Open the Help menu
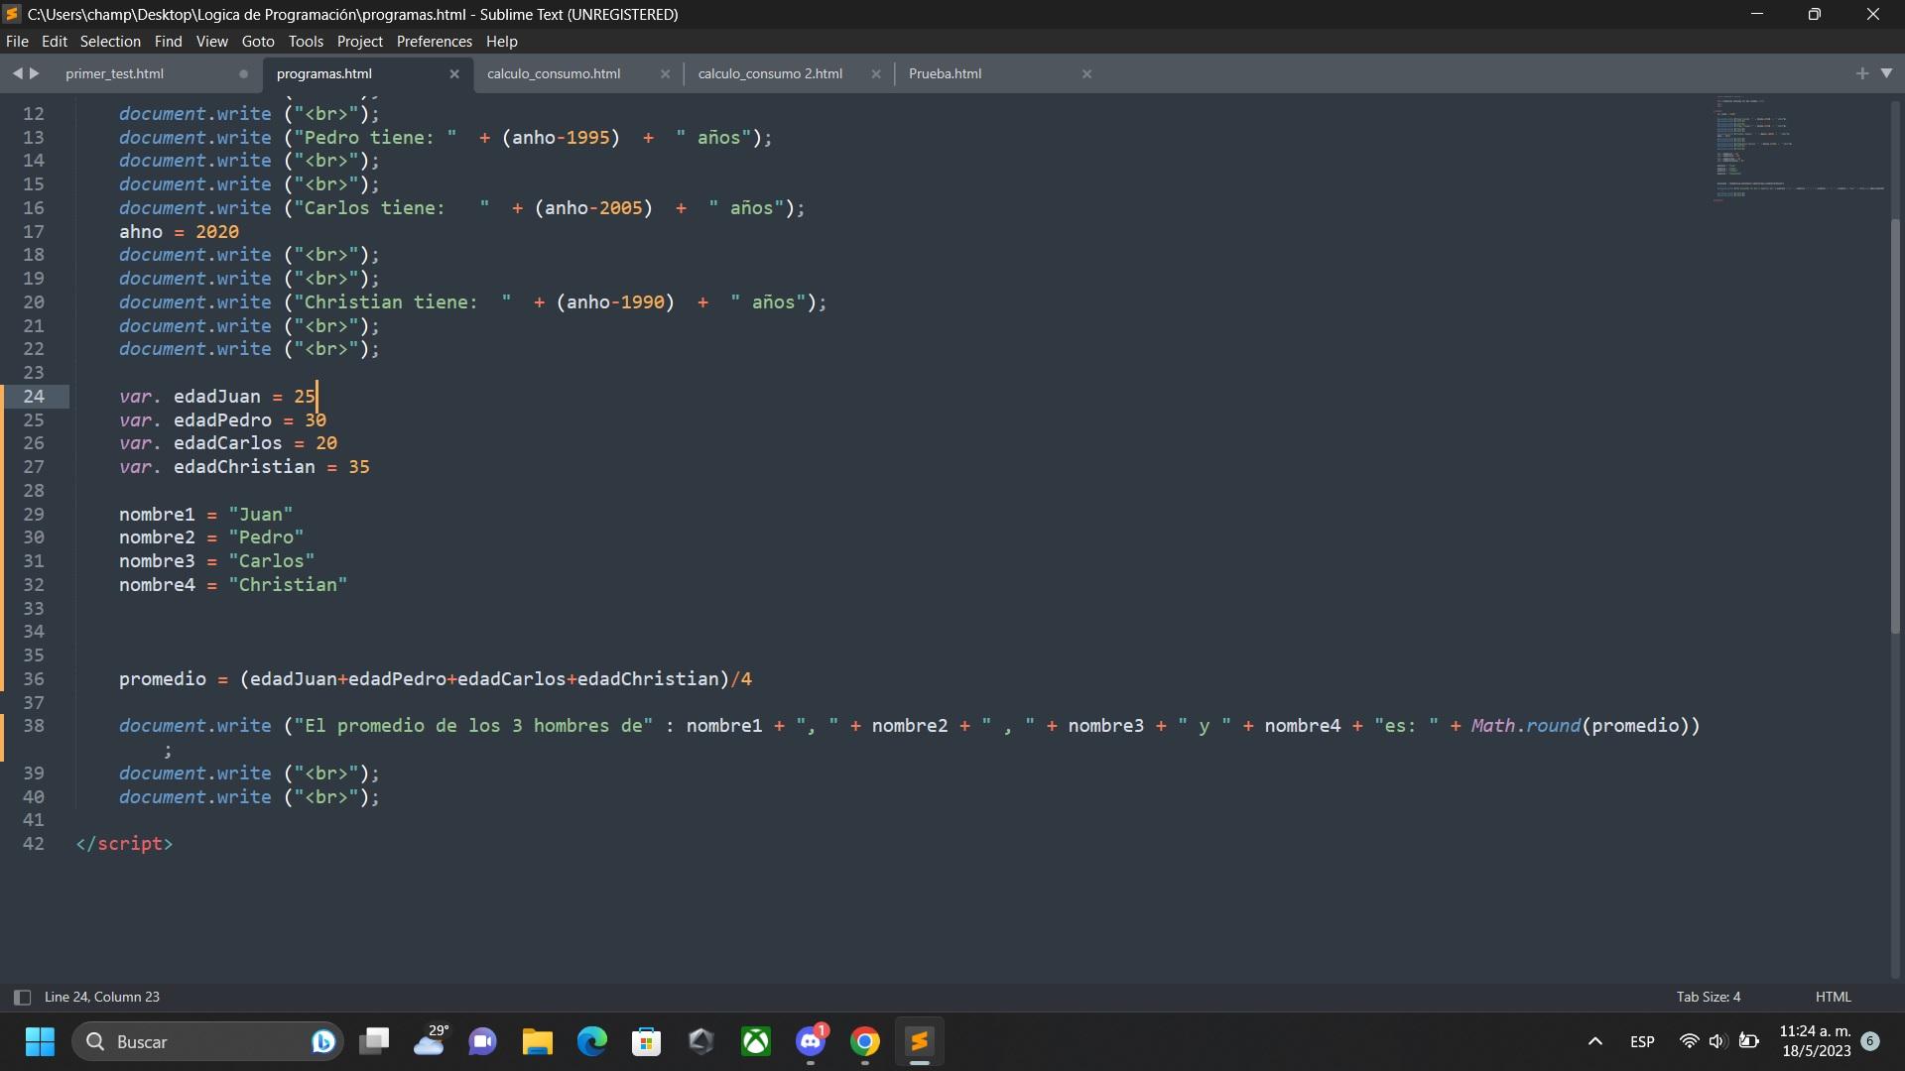This screenshot has width=1905, height=1071. (x=501, y=41)
